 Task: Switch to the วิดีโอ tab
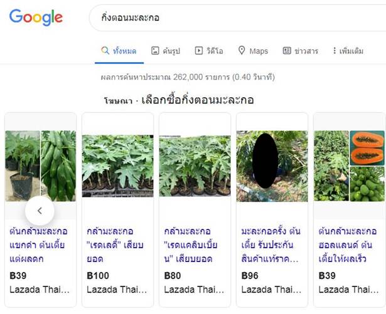209,51
